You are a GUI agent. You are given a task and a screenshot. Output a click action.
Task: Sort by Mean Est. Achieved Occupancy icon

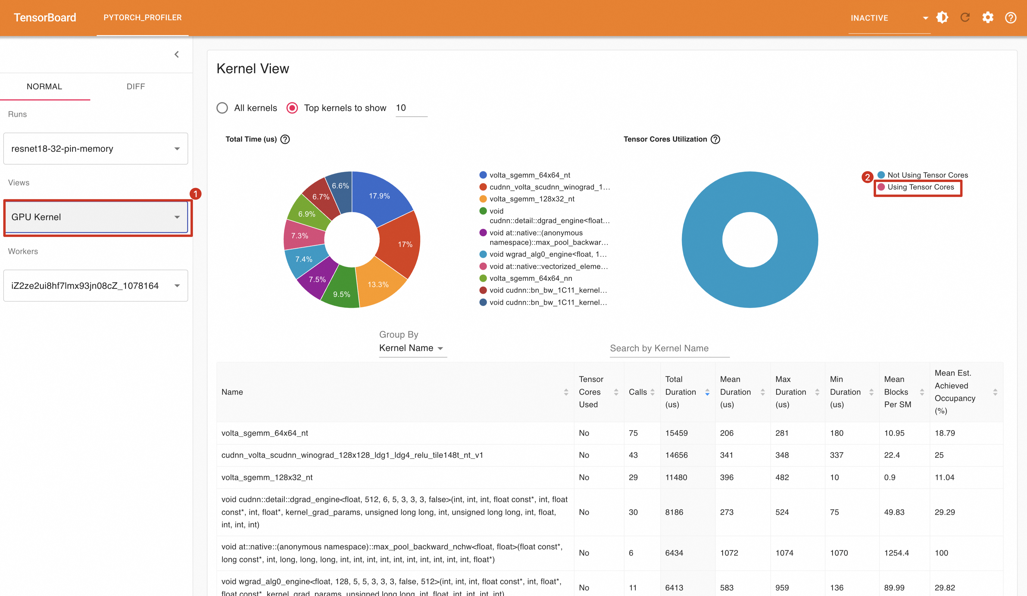pos(995,392)
